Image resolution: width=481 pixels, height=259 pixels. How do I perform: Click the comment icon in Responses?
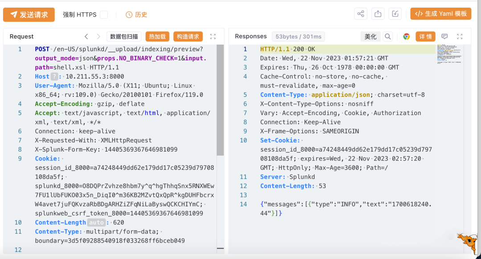point(444,37)
